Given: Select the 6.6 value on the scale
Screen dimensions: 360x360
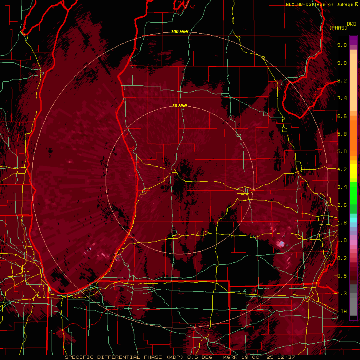Looking at the screenshot, I should coord(342,116).
